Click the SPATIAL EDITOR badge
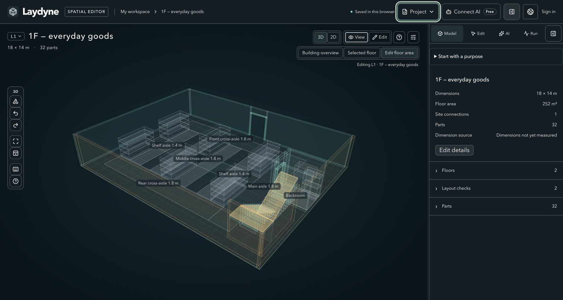563x300 pixels. pyautogui.click(x=86, y=12)
